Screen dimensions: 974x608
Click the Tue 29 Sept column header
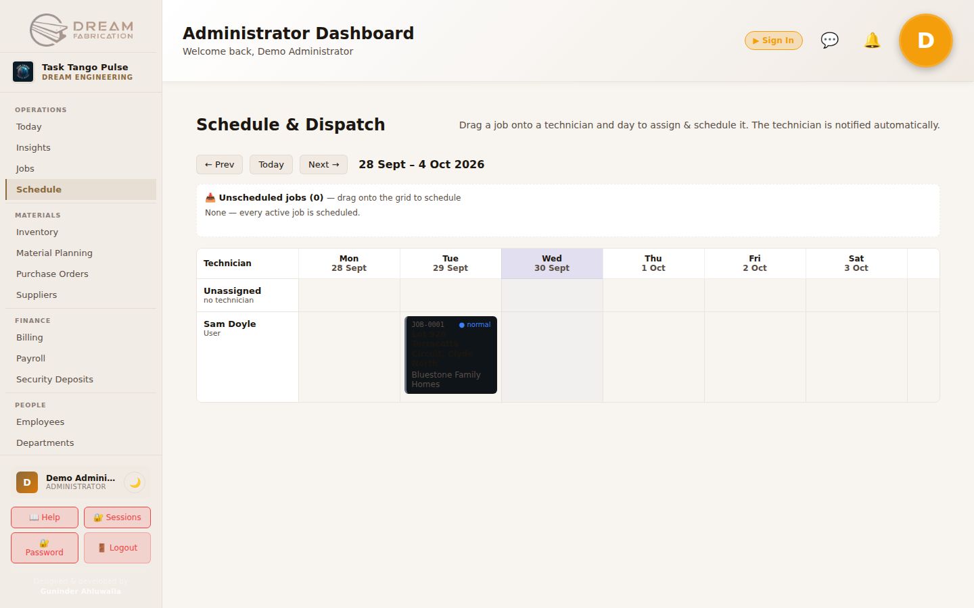450,263
